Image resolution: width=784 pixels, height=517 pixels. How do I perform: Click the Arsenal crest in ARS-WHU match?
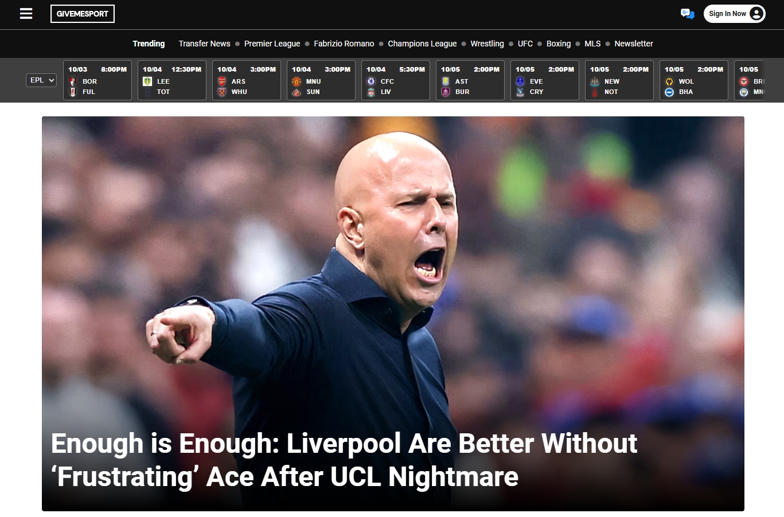222,81
